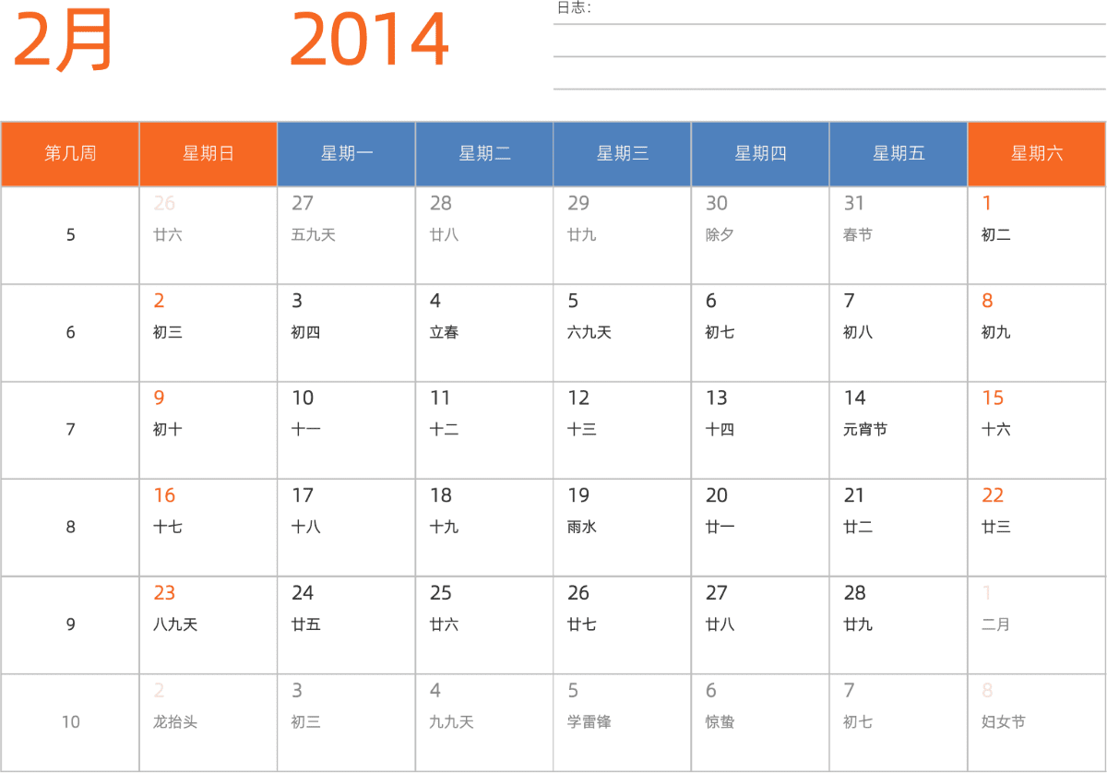Image resolution: width=1107 pixels, height=773 pixels.
Task: Choose March 5 学雷锋 date
Action: [623, 722]
